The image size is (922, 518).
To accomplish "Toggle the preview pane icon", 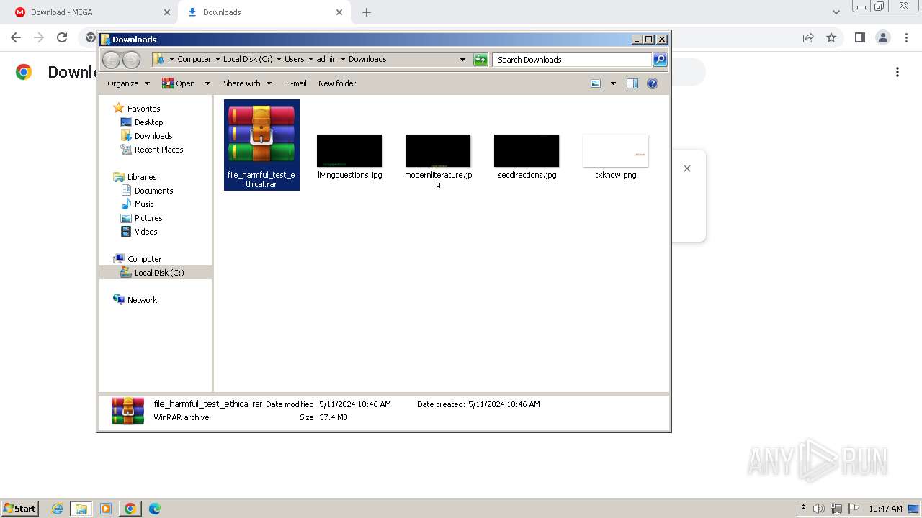I will point(632,83).
